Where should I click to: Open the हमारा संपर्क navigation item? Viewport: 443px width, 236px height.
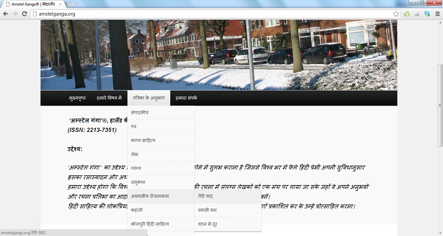point(186,98)
